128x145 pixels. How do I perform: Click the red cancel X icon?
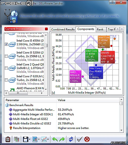tap(87, 139)
